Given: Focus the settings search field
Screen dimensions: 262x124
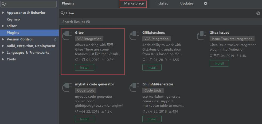Looking at the screenshot, I should click(x=31, y=4).
